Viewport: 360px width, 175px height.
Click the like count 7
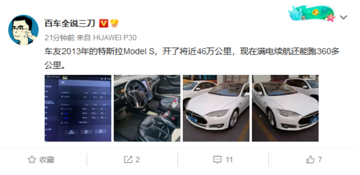320,160
